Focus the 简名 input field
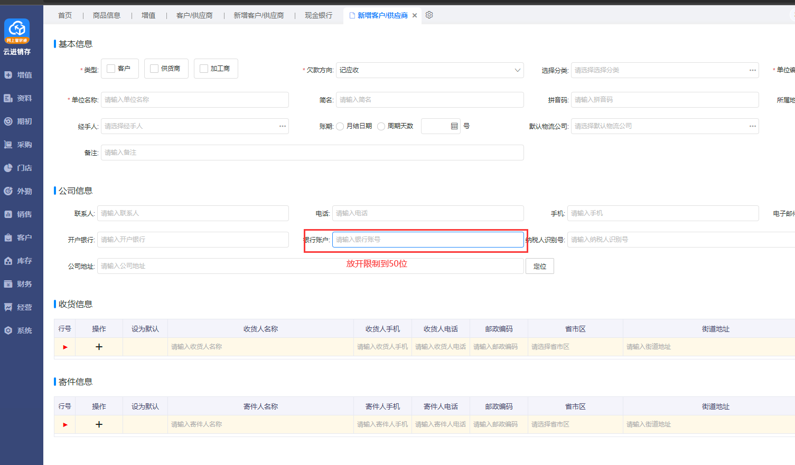The height and width of the screenshot is (465, 795). [x=430, y=100]
